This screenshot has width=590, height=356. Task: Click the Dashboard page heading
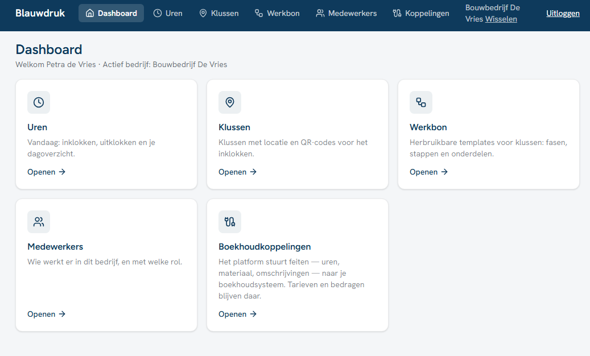(x=49, y=49)
